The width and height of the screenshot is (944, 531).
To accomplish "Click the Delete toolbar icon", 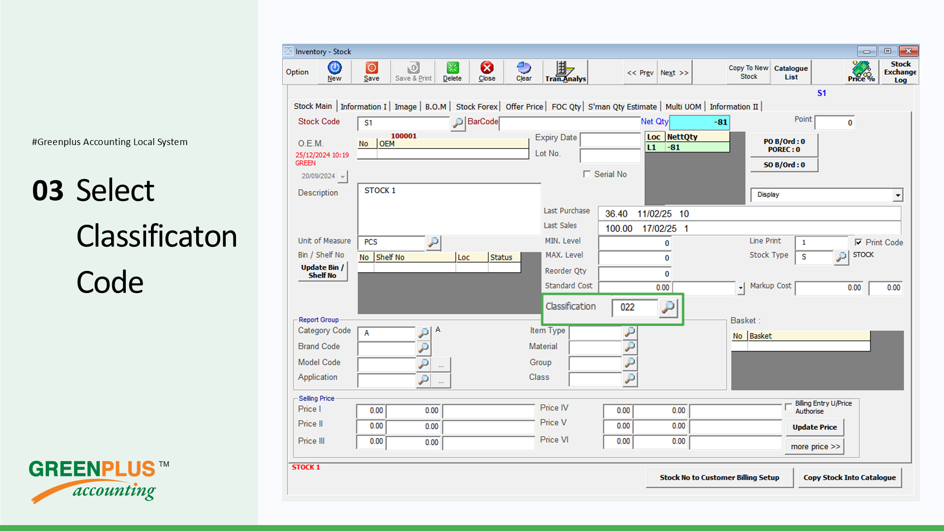I will point(452,72).
